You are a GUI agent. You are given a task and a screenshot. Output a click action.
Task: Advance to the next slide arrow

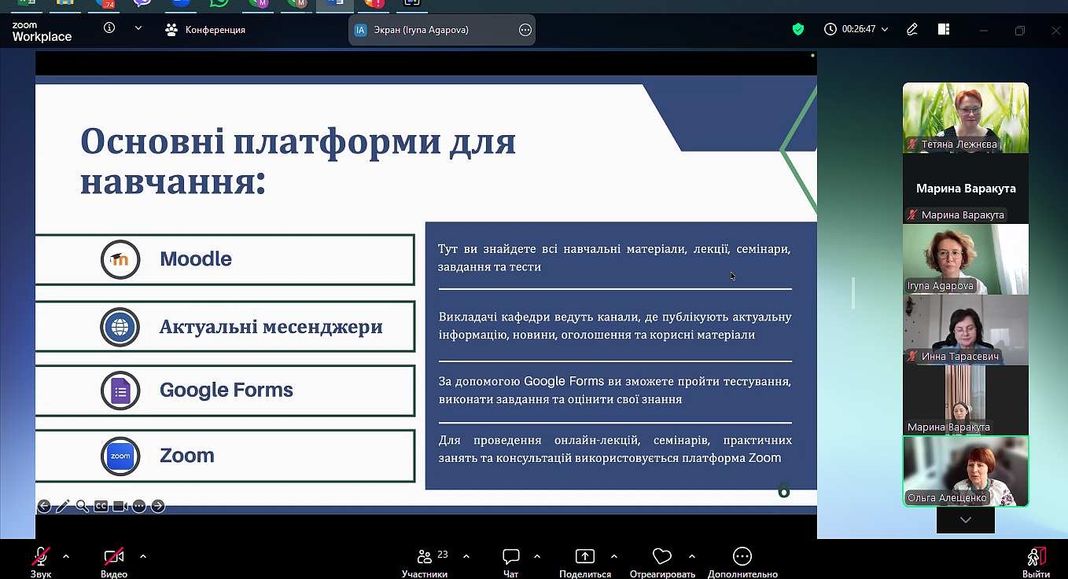pyautogui.click(x=158, y=506)
